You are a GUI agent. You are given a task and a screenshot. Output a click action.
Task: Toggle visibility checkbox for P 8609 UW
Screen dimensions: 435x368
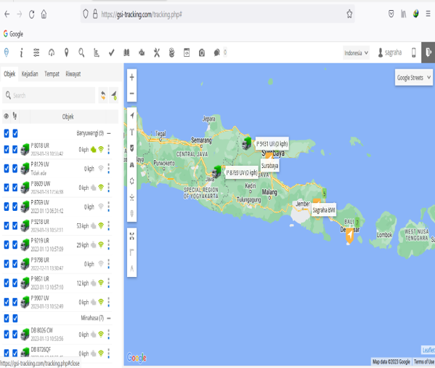tap(7, 188)
